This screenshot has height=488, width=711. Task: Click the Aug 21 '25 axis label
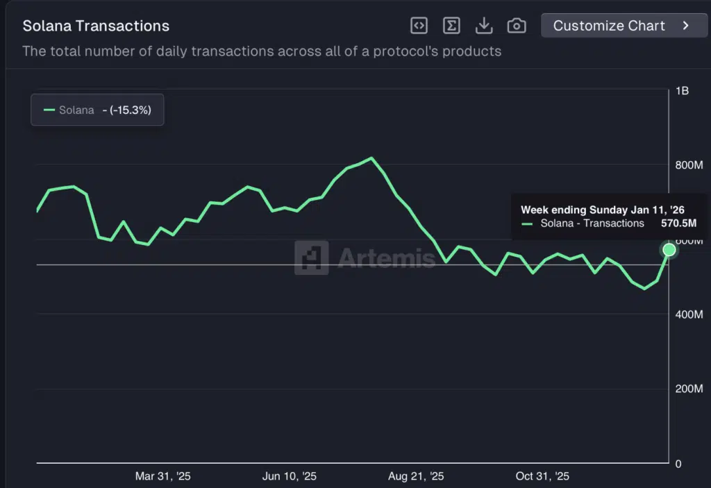pos(415,476)
